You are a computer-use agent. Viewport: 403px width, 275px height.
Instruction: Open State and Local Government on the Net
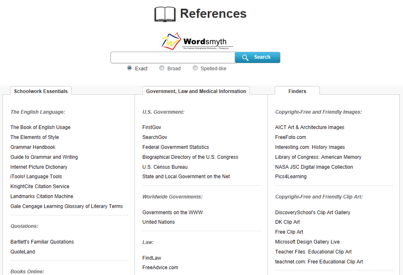click(x=186, y=177)
